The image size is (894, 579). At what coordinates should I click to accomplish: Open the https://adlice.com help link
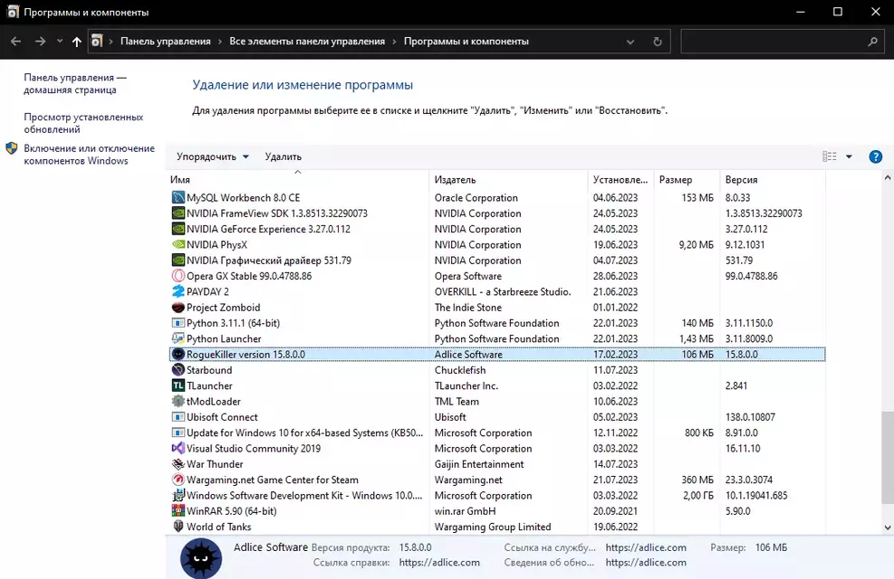(x=439, y=563)
